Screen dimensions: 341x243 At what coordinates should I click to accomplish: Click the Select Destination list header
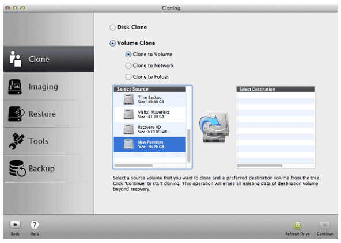pyautogui.click(x=275, y=89)
